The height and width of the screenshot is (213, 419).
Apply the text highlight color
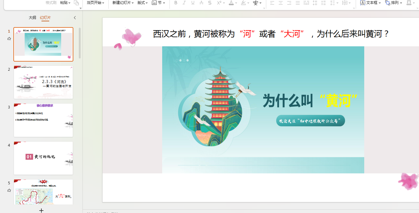(243, 3)
